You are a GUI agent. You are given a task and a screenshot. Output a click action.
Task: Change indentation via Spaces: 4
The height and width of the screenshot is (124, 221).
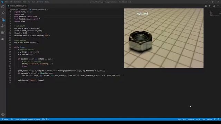click(x=191, y=119)
